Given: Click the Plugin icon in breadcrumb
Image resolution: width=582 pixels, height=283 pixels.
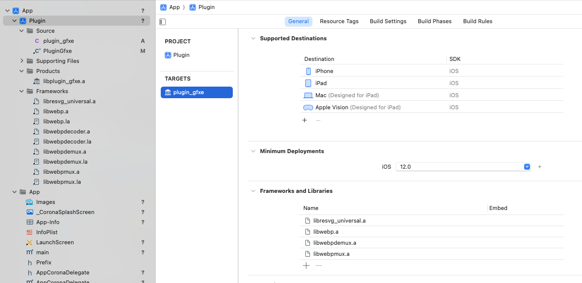Looking at the screenshot, I should coord(192,7).
